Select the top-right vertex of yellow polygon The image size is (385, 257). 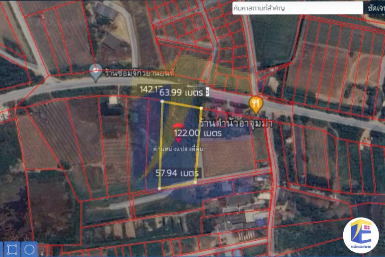pos(201,108)
